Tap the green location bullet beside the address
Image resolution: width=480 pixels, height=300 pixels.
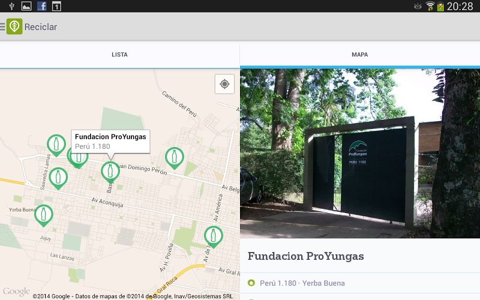251,283
